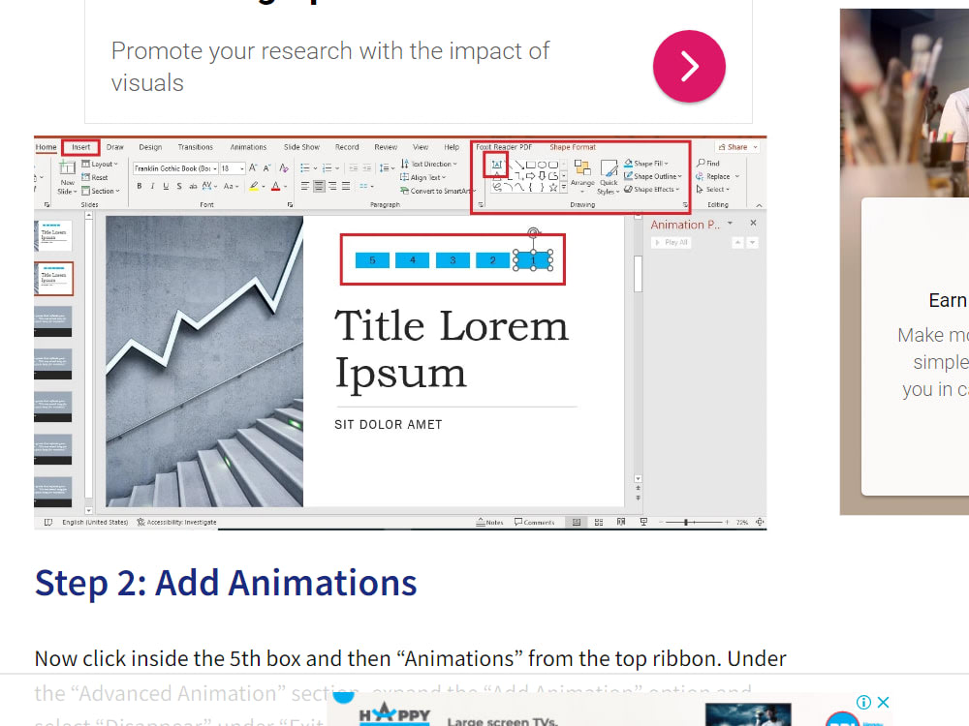Toggle Align Left paragraph icon
This screenshot has height=726, width=969.
point(305,186)
